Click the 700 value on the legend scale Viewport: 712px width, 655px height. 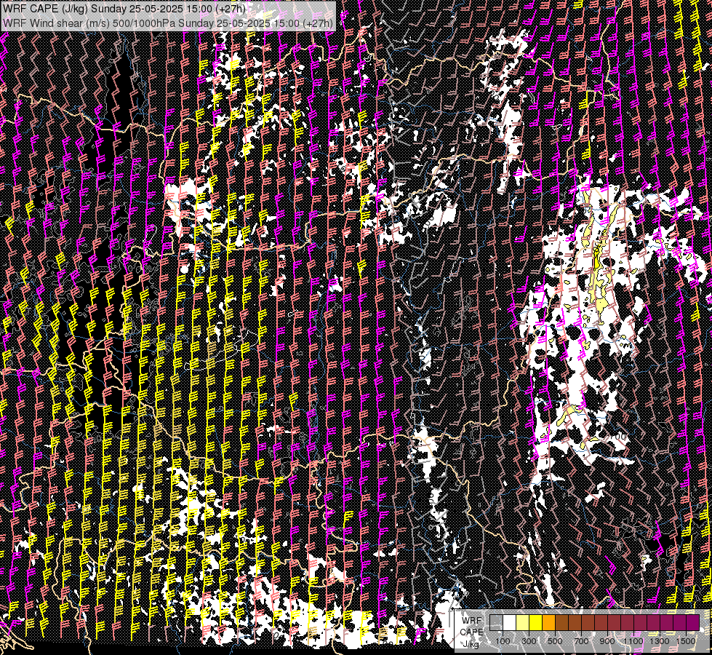coord(581,641)
